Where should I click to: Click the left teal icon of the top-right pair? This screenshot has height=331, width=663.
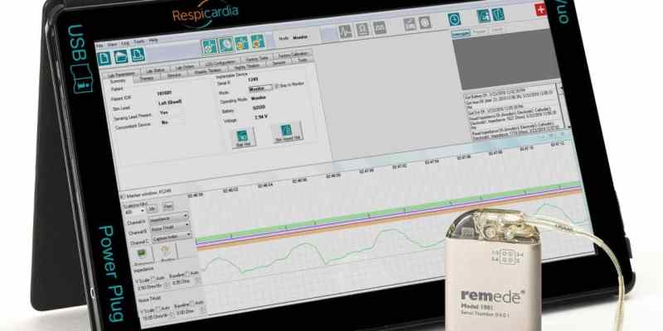tap(483, 16)
